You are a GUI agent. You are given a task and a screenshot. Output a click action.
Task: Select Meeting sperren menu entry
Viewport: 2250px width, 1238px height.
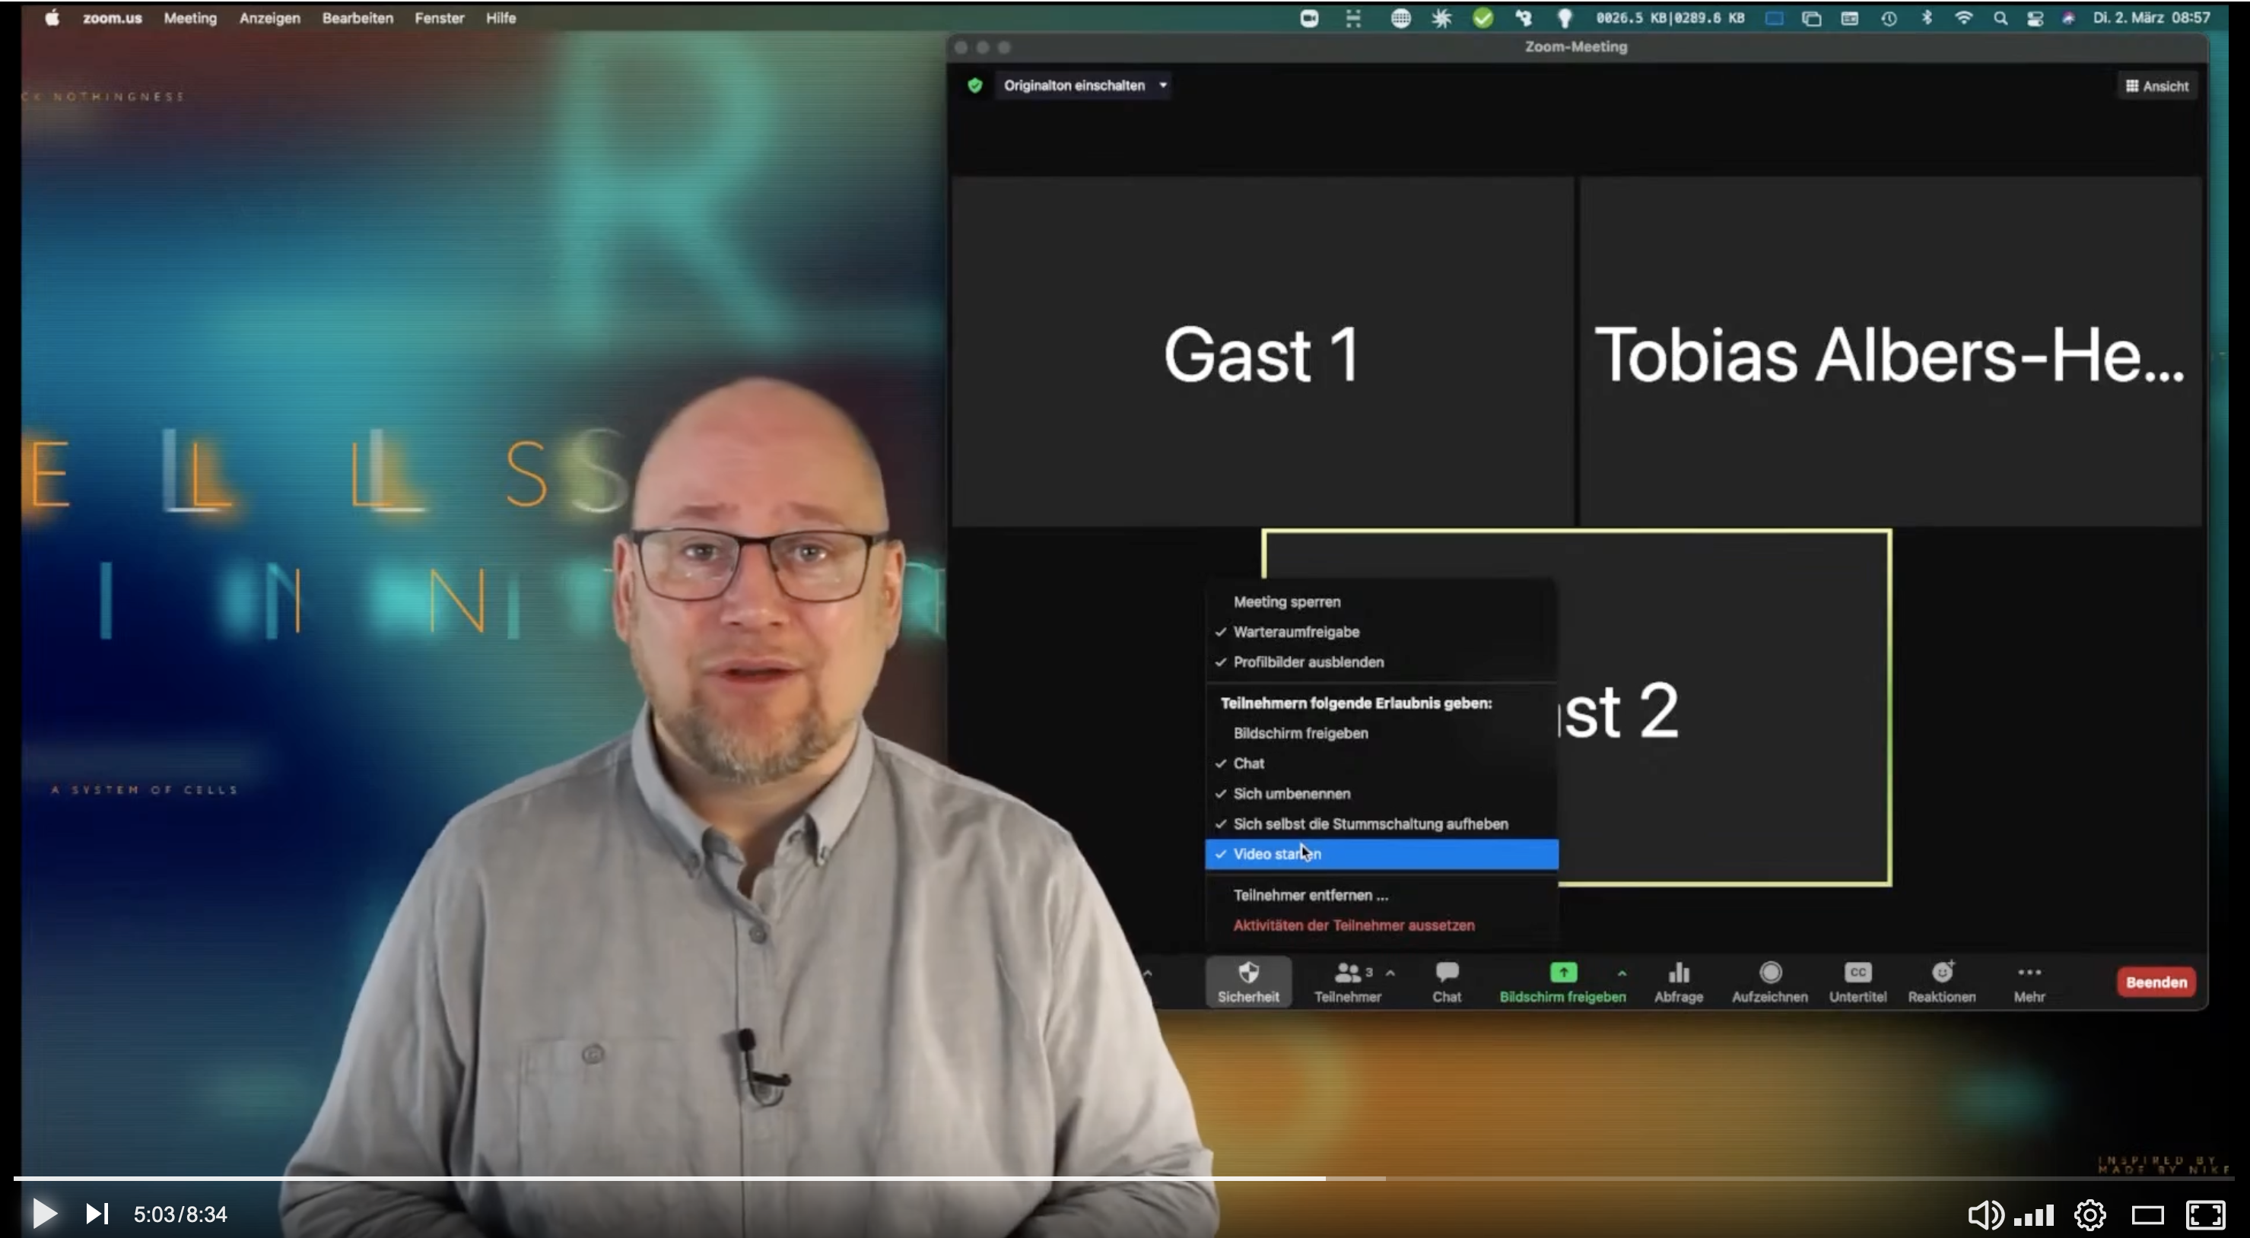[x=1286, y=602]
